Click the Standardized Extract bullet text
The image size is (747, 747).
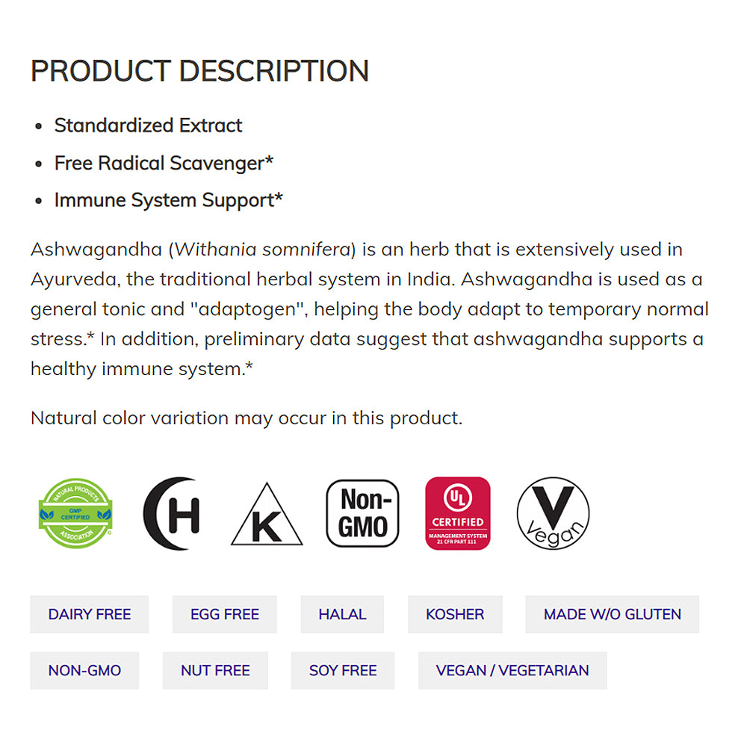click(x=148, y=125)
